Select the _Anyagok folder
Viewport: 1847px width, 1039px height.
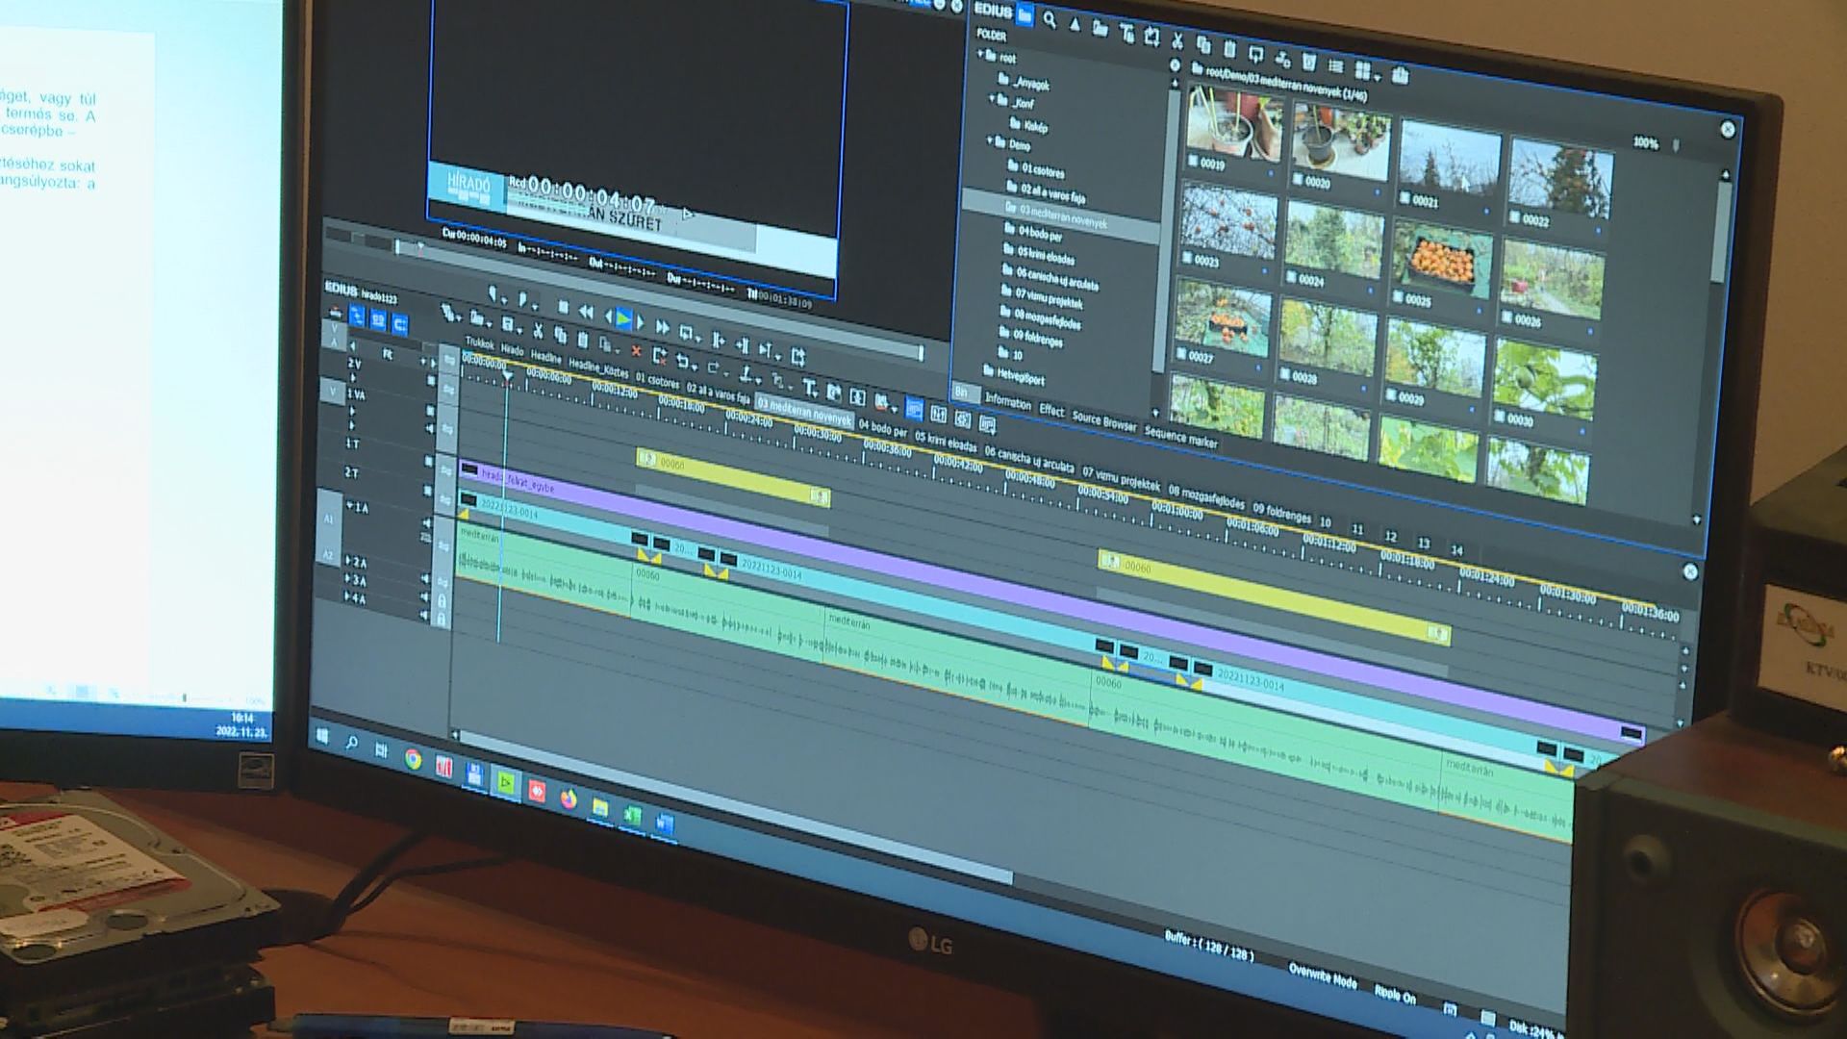pyautogui.click(x=1025, y=82)
